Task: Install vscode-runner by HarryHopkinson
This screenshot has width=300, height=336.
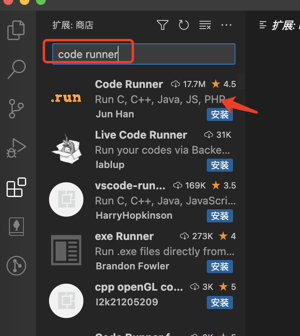Action: 219,216
